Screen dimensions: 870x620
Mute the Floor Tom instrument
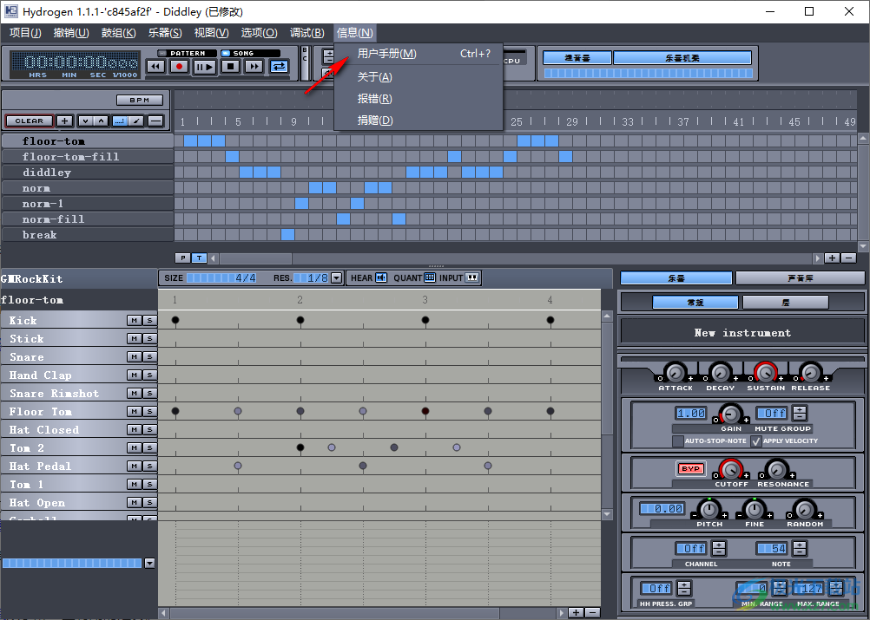pos(135,411)
